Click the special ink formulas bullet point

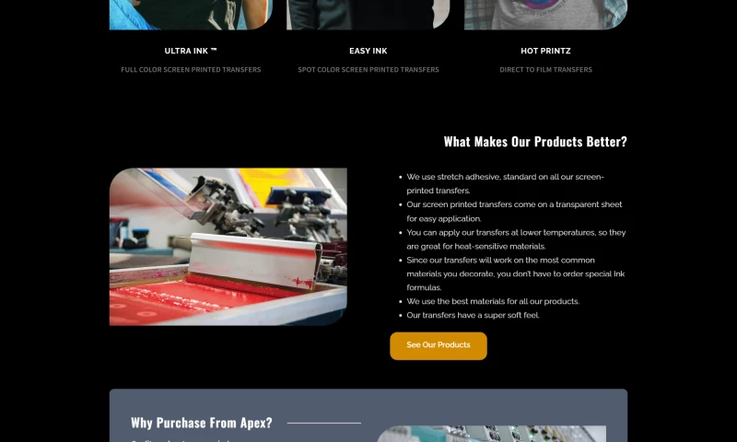pyautogui.click(x=516, y=273)
